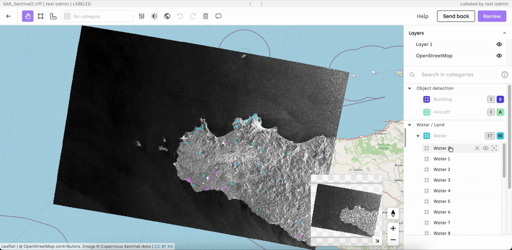Image resolution: width=512 pixels, height=250 pixels.
Task: Select the Aircraft category icon
Action: [x=426, y=112]
